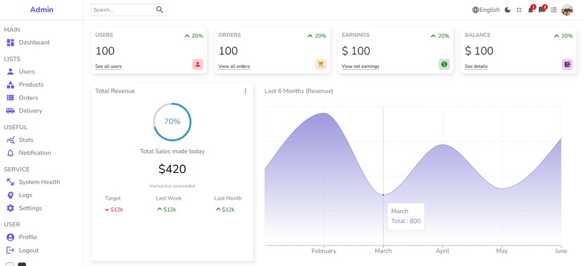Click the 'Last 6 Months (Revenue)' chart title

[299, 91]
